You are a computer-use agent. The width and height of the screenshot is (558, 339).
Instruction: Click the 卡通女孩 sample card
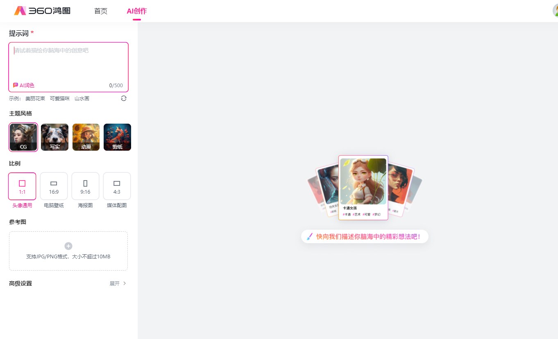pyautogui.click(x=363, y=188)
